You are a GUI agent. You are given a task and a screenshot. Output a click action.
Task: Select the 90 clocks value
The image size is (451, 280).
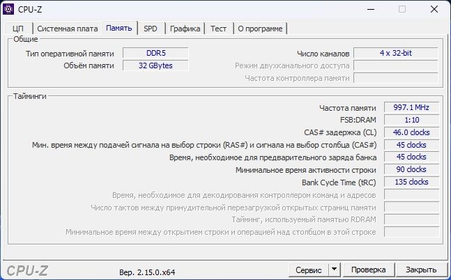pos(411,169)
